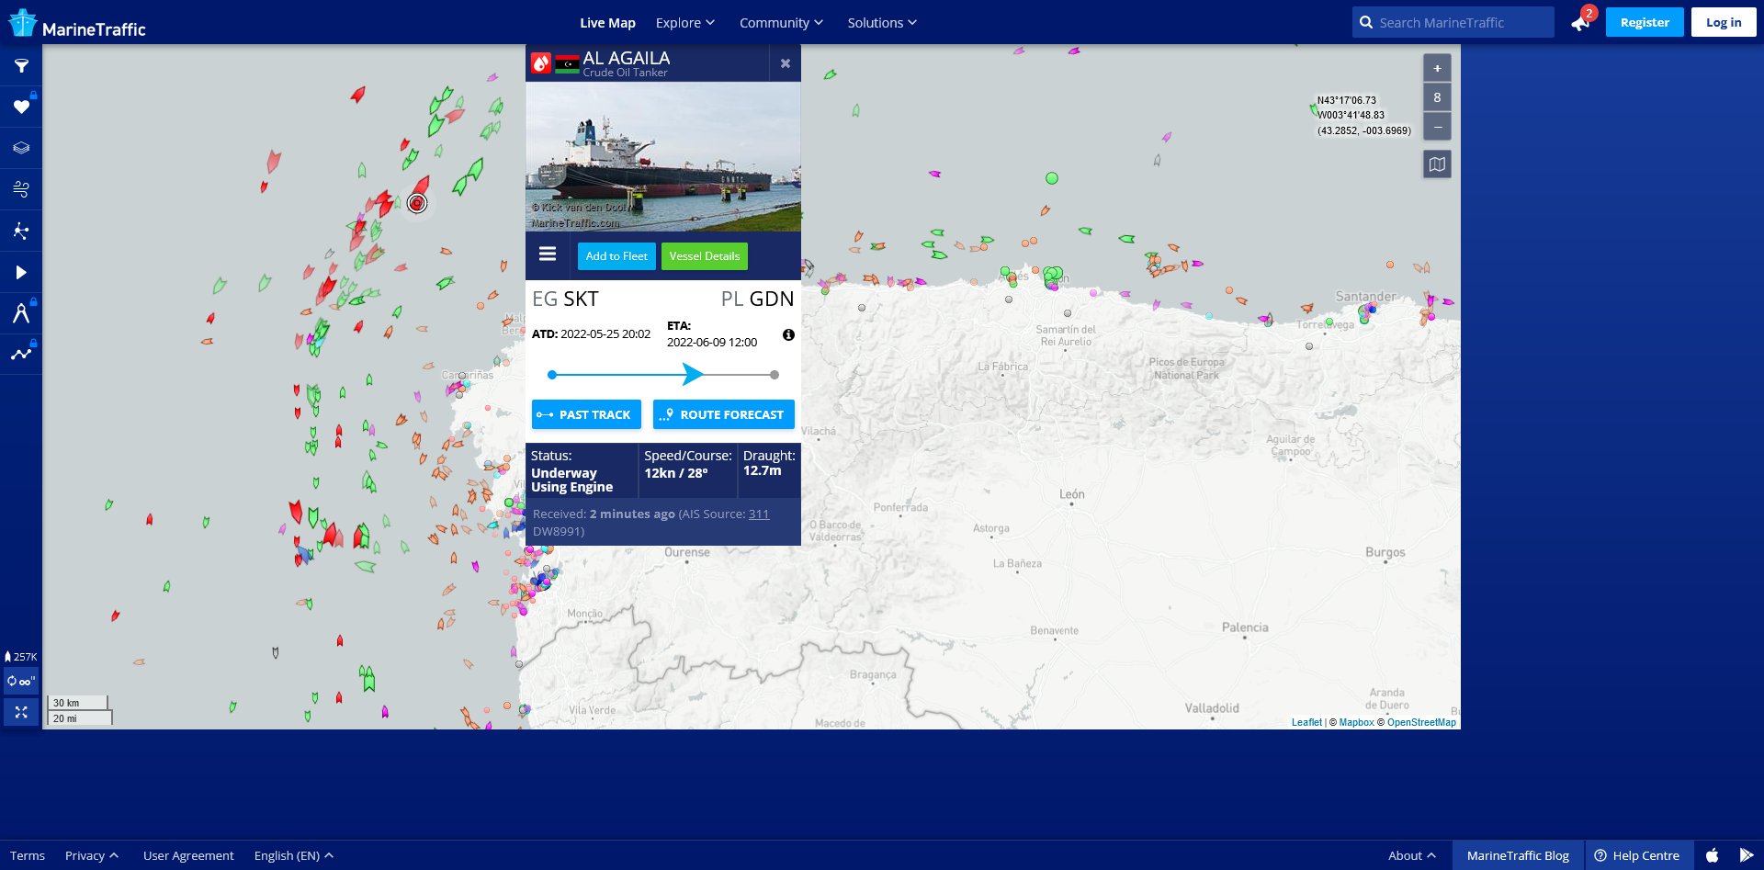This screenshot has width=1764, height=870.
Task: Click the 12kn / 28° speed value
Action: tap(676, 473)
